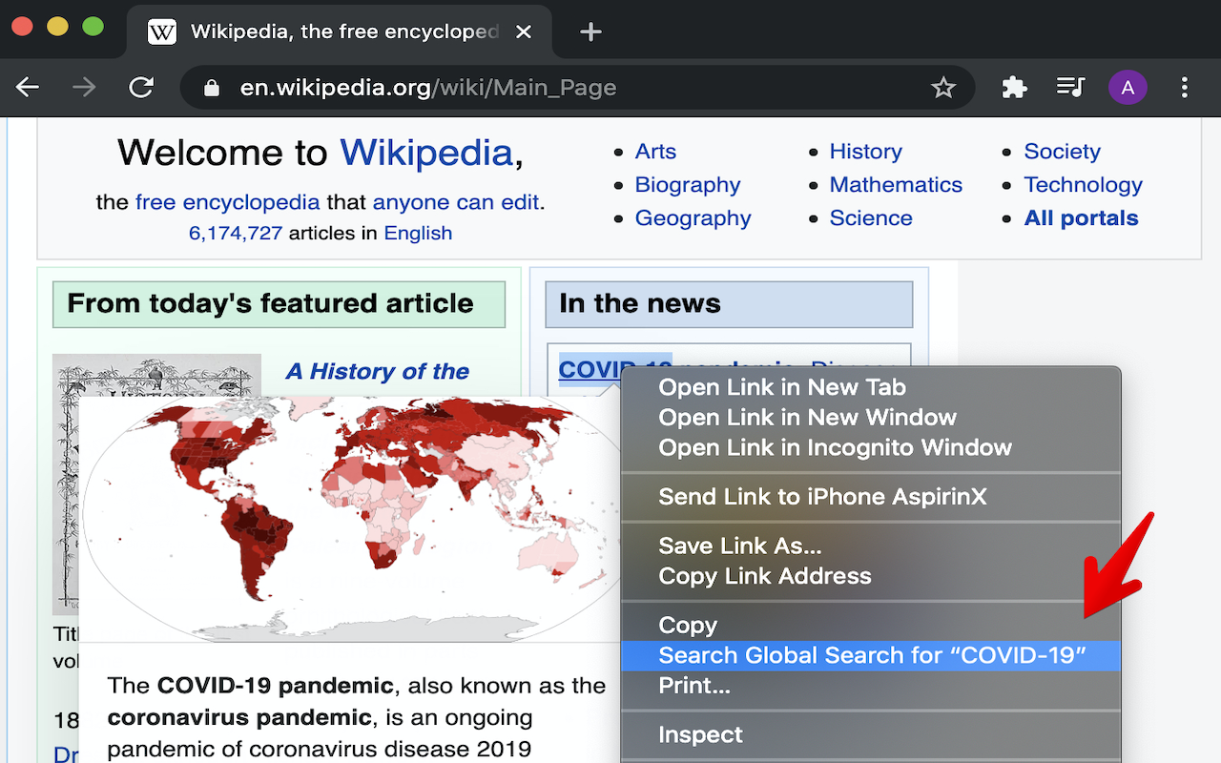Open the Science portal link
The image size is (1221, 763).
tap(871, 218)
